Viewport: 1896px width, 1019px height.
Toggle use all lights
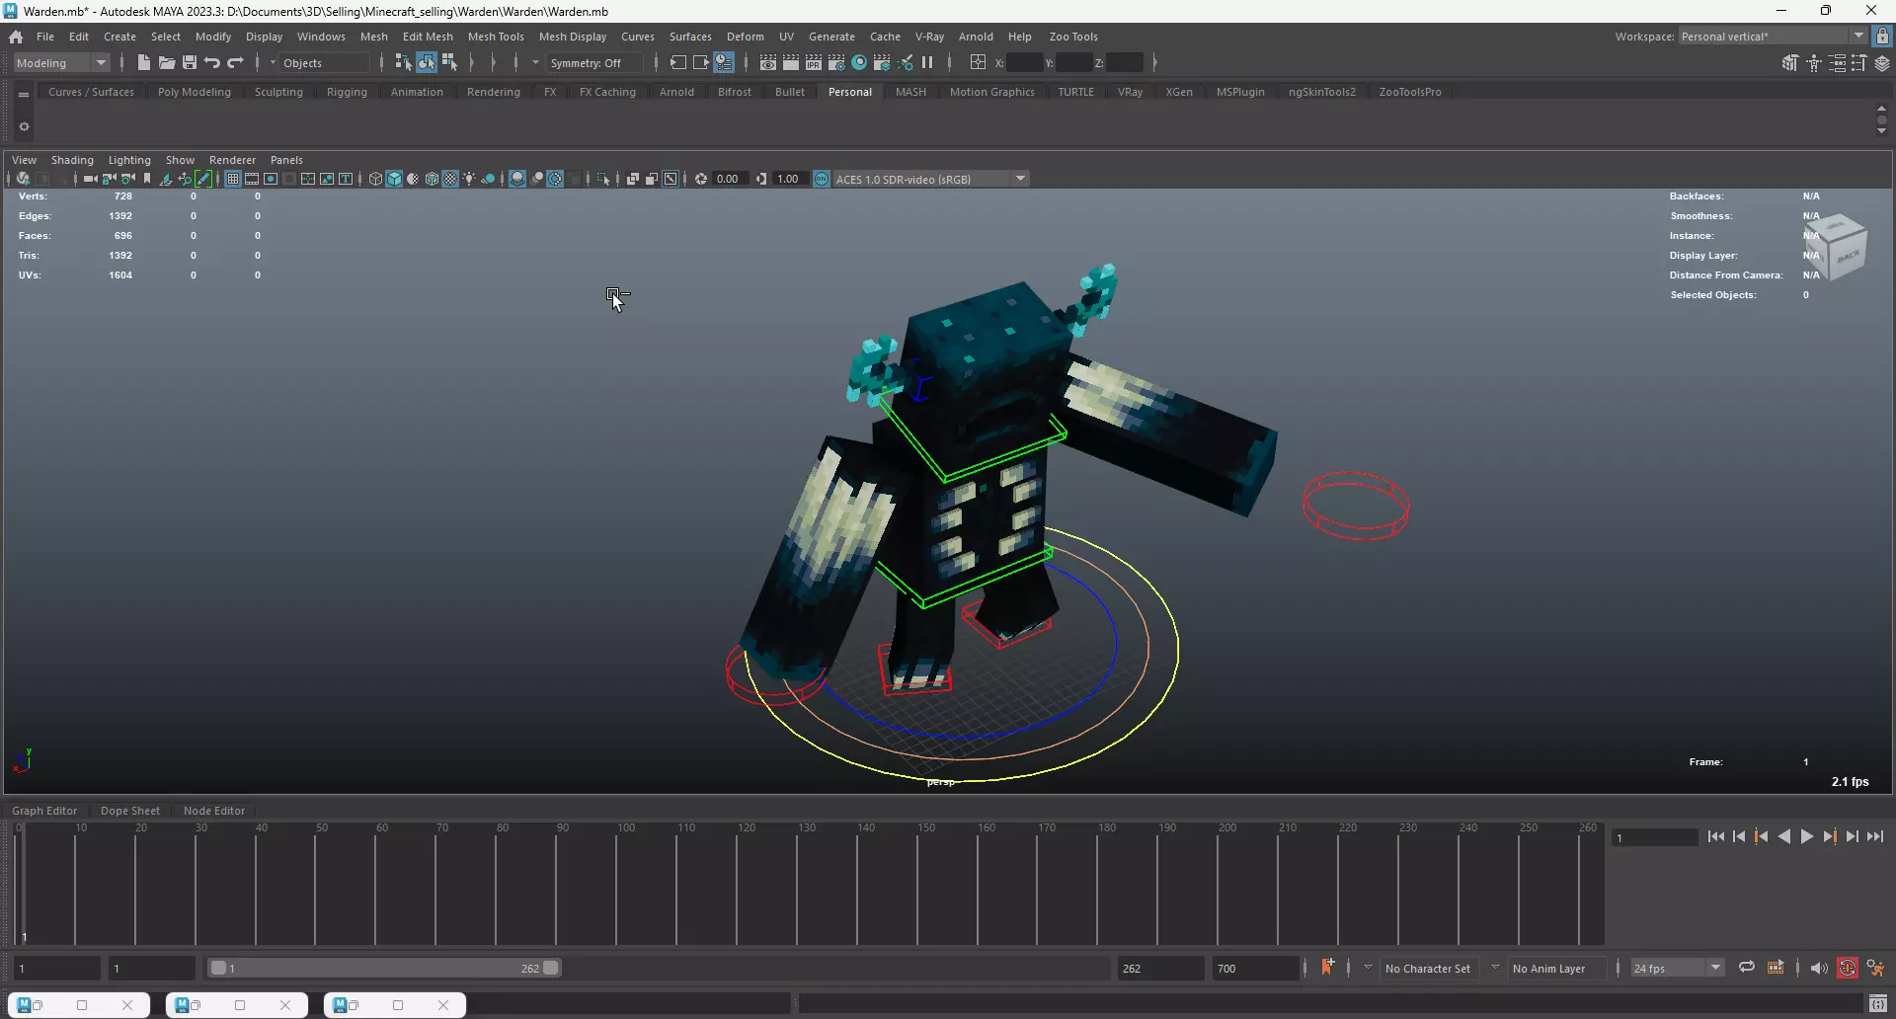coord(469,179)
